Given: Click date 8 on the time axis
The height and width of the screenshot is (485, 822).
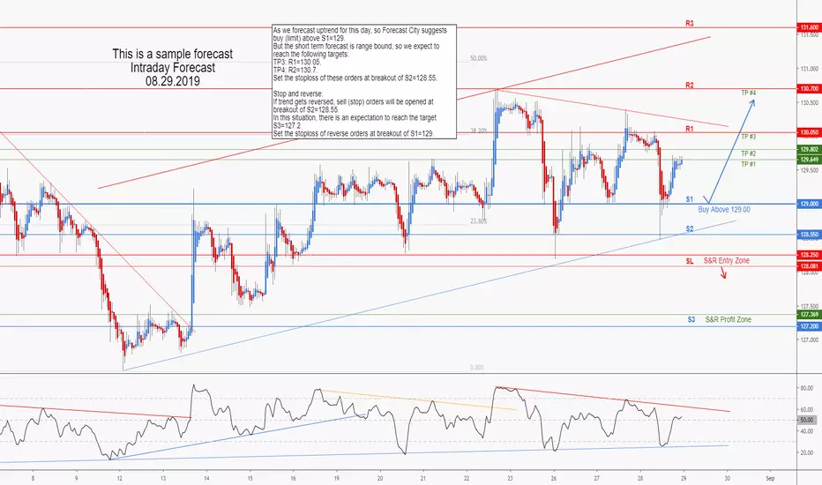Looking at the screenshot, I should pos(33,478).
